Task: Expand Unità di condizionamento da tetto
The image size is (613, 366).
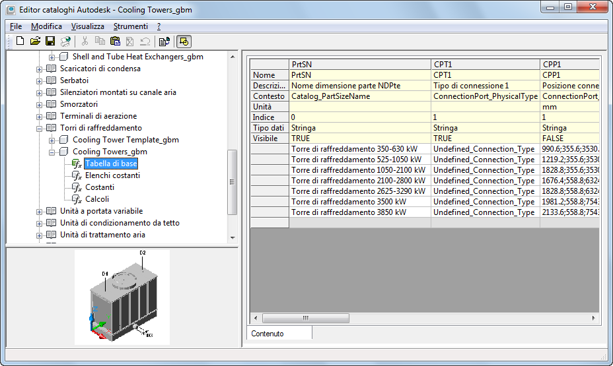Action: tap(39, 224)
